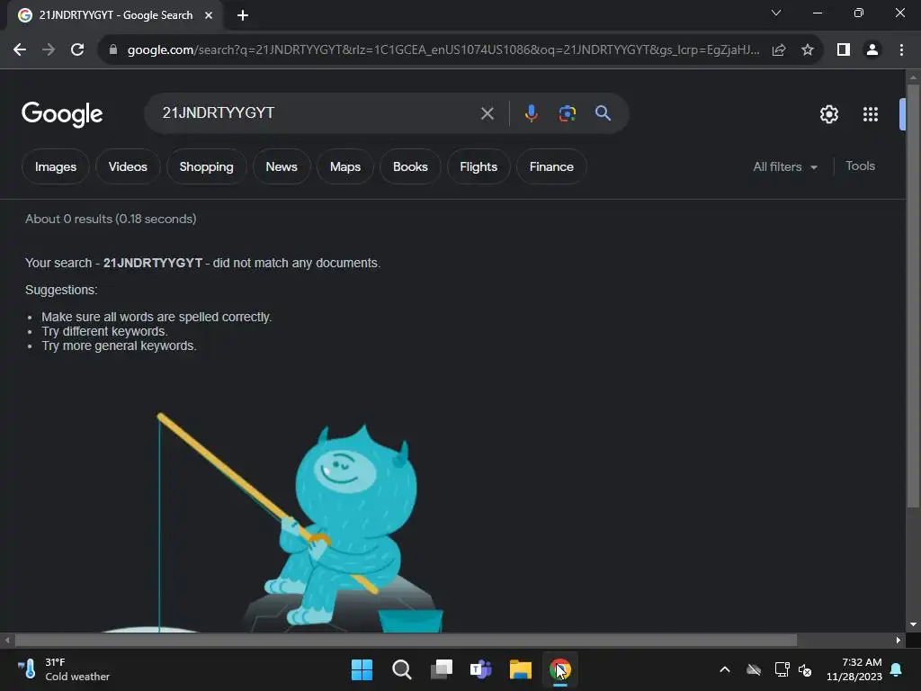Click the horizontal scrollbar thumb
The width and height of the screenshot is (921, 691).
pyautogui.click(x=406, y=641)
